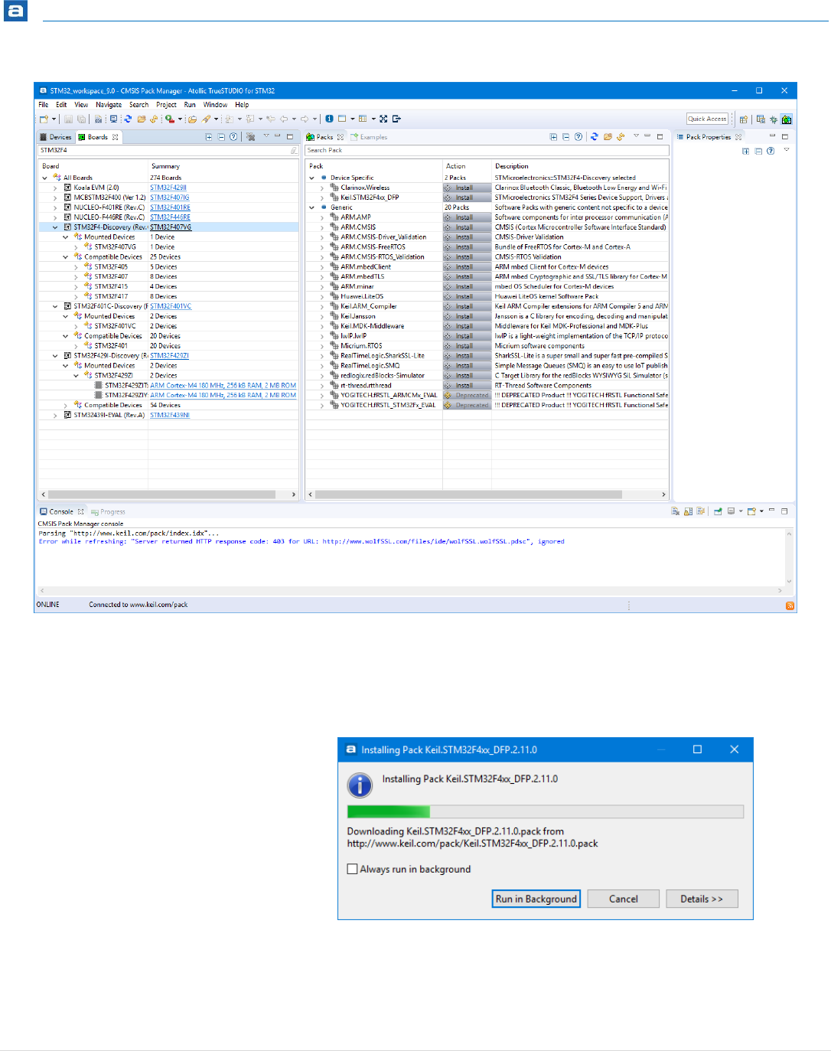Viewport: 831px width, 1051px height.
Task: Maximize the Packs view panel
Action: pyautogui.click(x=660, y=136)
